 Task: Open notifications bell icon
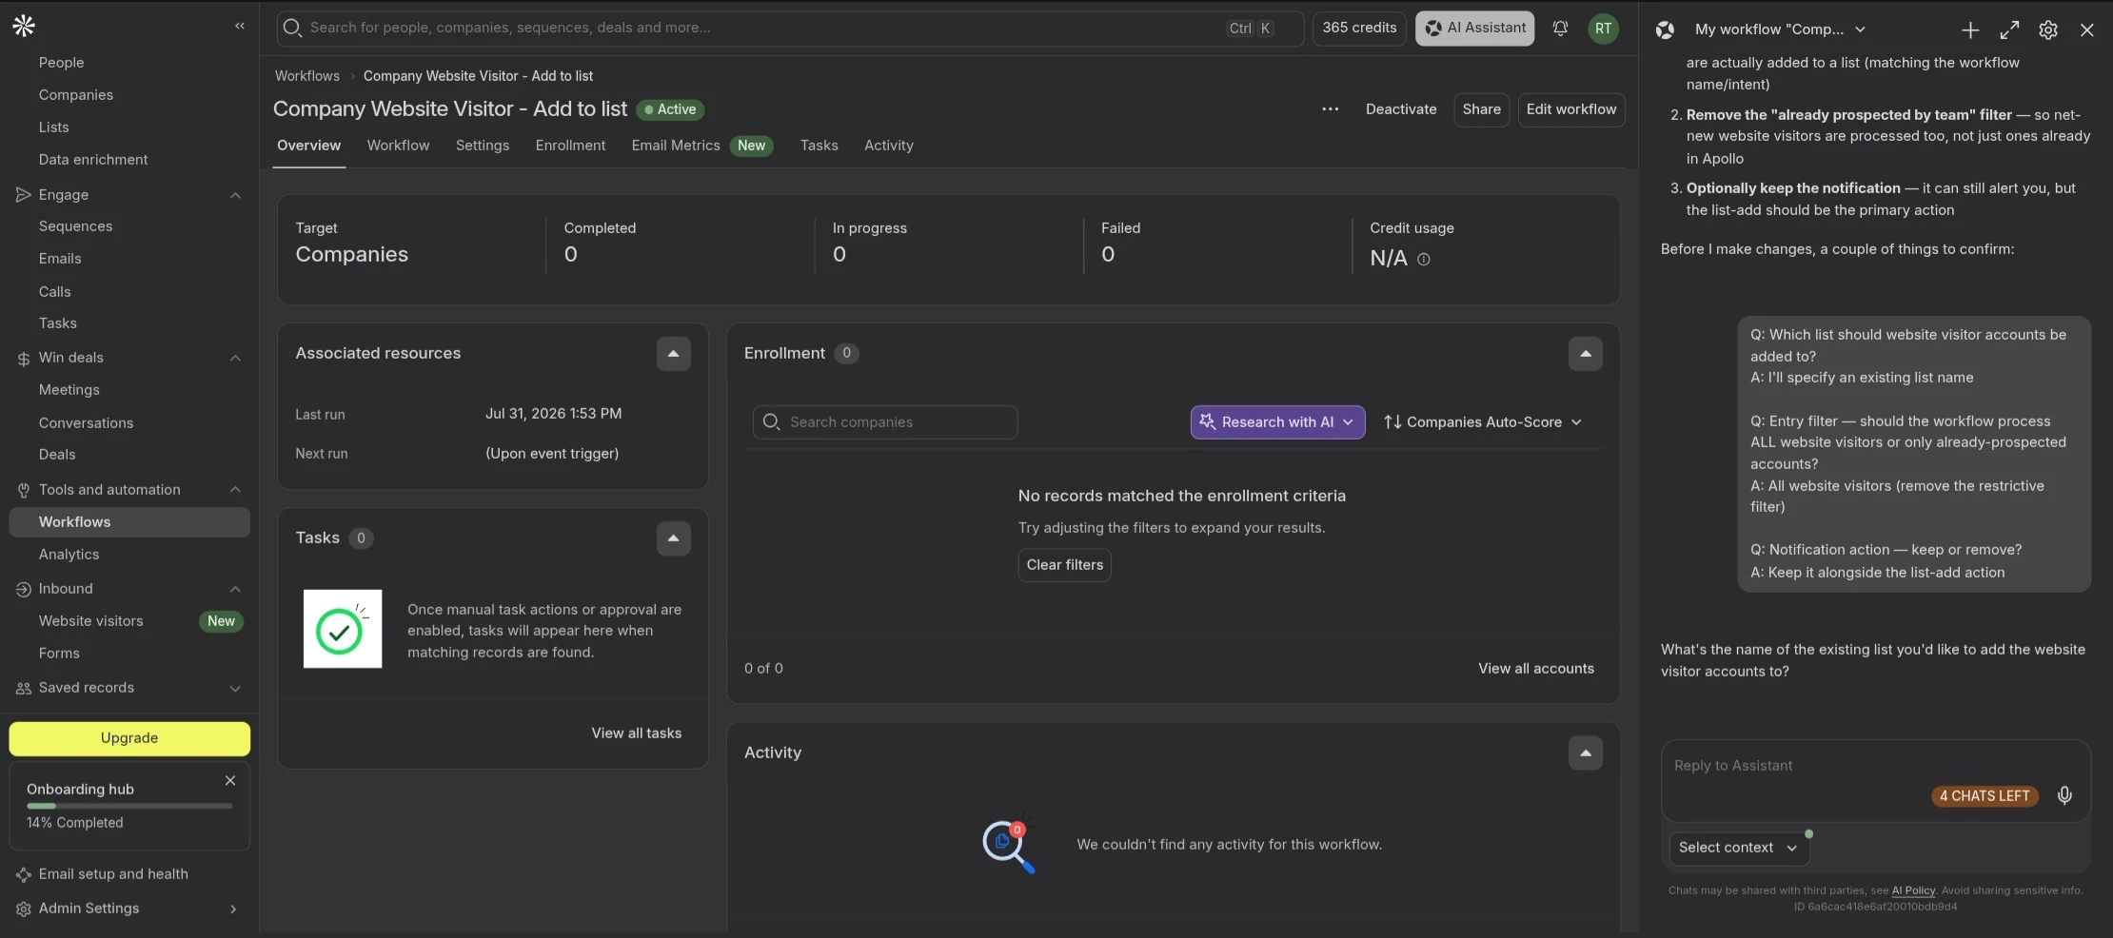tap(1560, 29)
